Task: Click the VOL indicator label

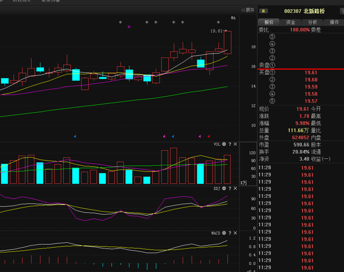Action: pyautogui.click(x=217, y=144)
